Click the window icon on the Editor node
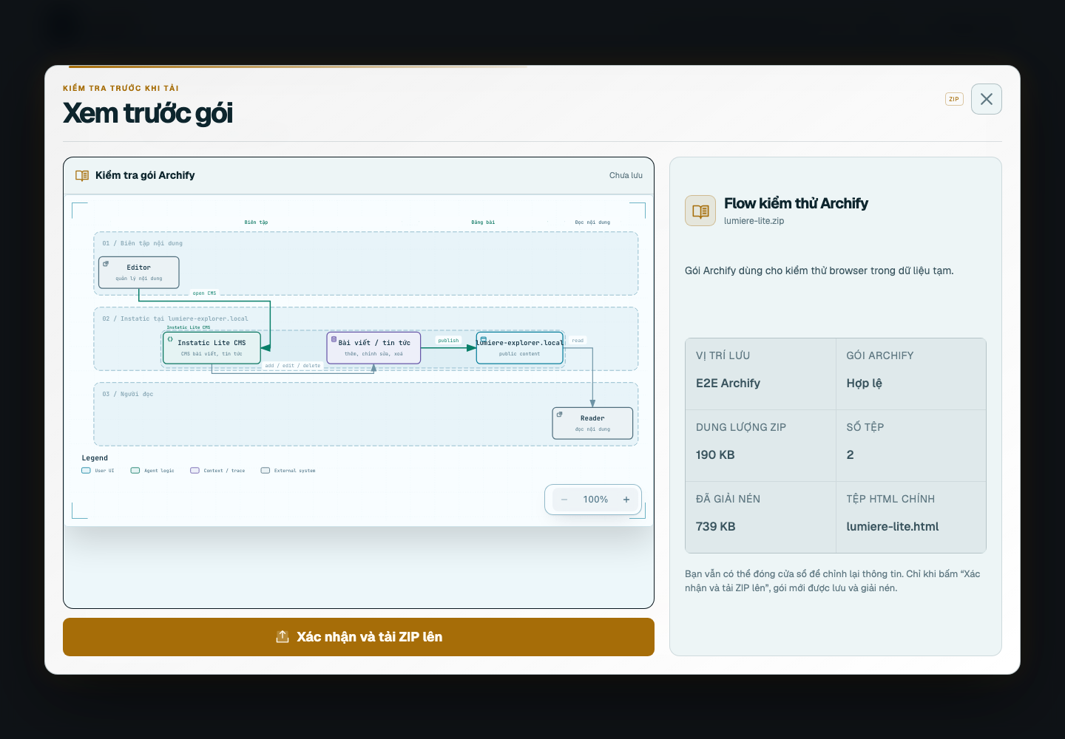 point(106,264)
